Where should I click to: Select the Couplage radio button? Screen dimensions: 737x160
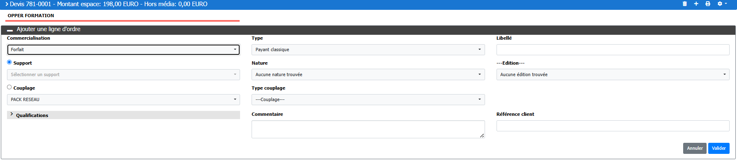tap(9, 87)
